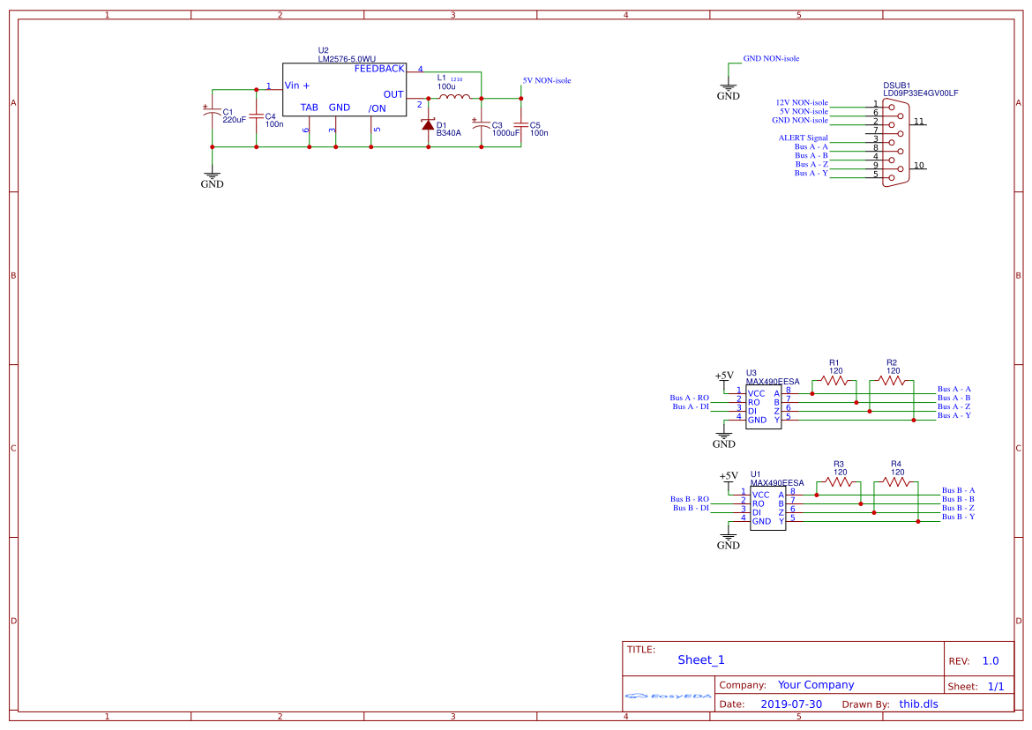Select the R2 resistor symbol
1032x730 pixels.
click(891, 380)
